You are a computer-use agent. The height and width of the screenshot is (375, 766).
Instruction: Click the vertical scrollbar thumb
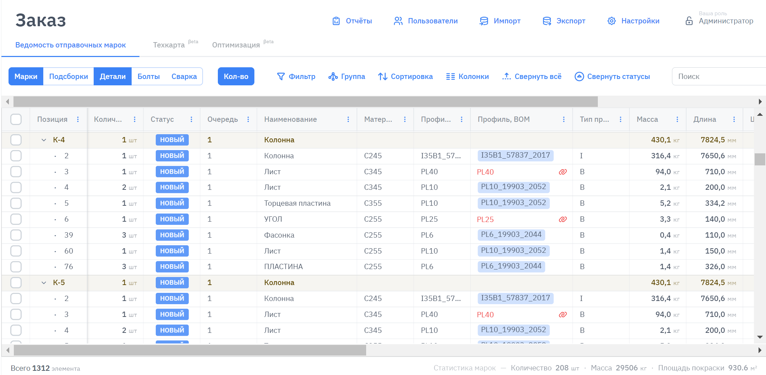[x=760, y=159]
